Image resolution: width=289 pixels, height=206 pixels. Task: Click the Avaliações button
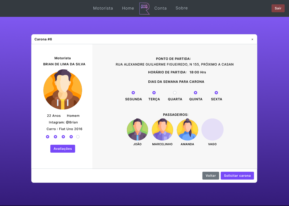[x=63, y=149]
